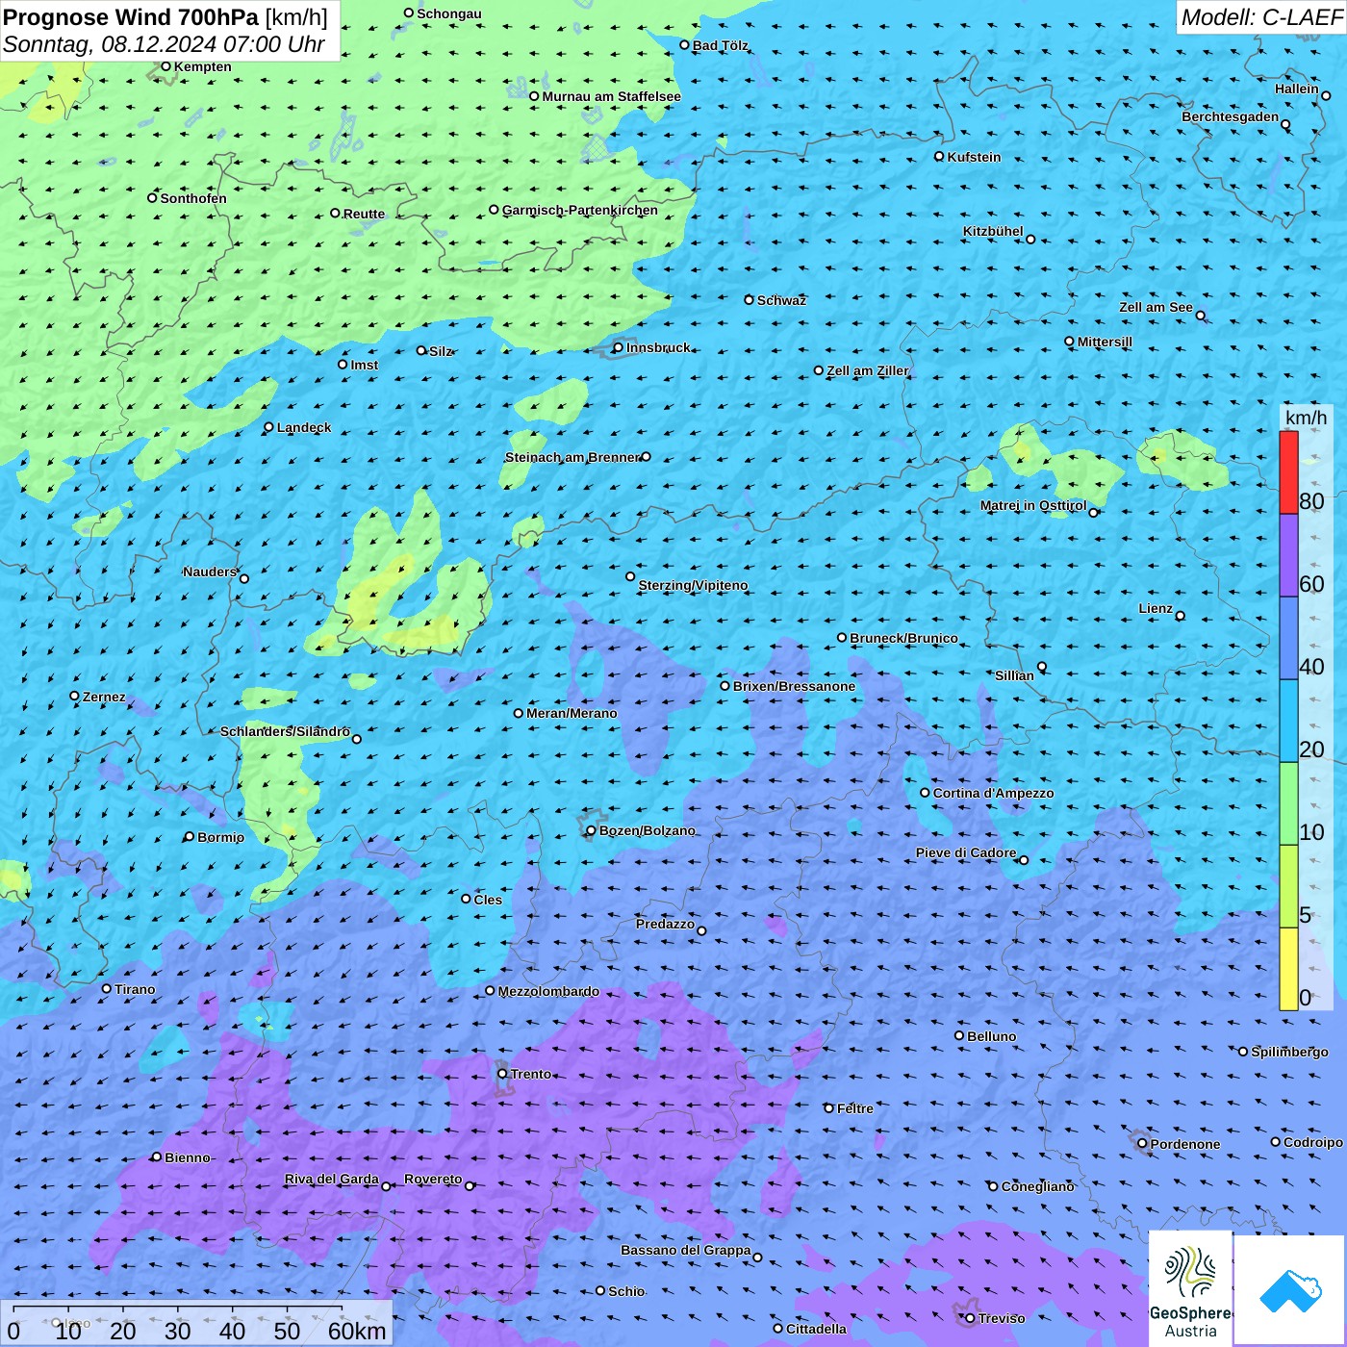The height and width of the screenshot is (1347, 1347).
Task: Click the Belluno location dot
Action: [959, 1035]
